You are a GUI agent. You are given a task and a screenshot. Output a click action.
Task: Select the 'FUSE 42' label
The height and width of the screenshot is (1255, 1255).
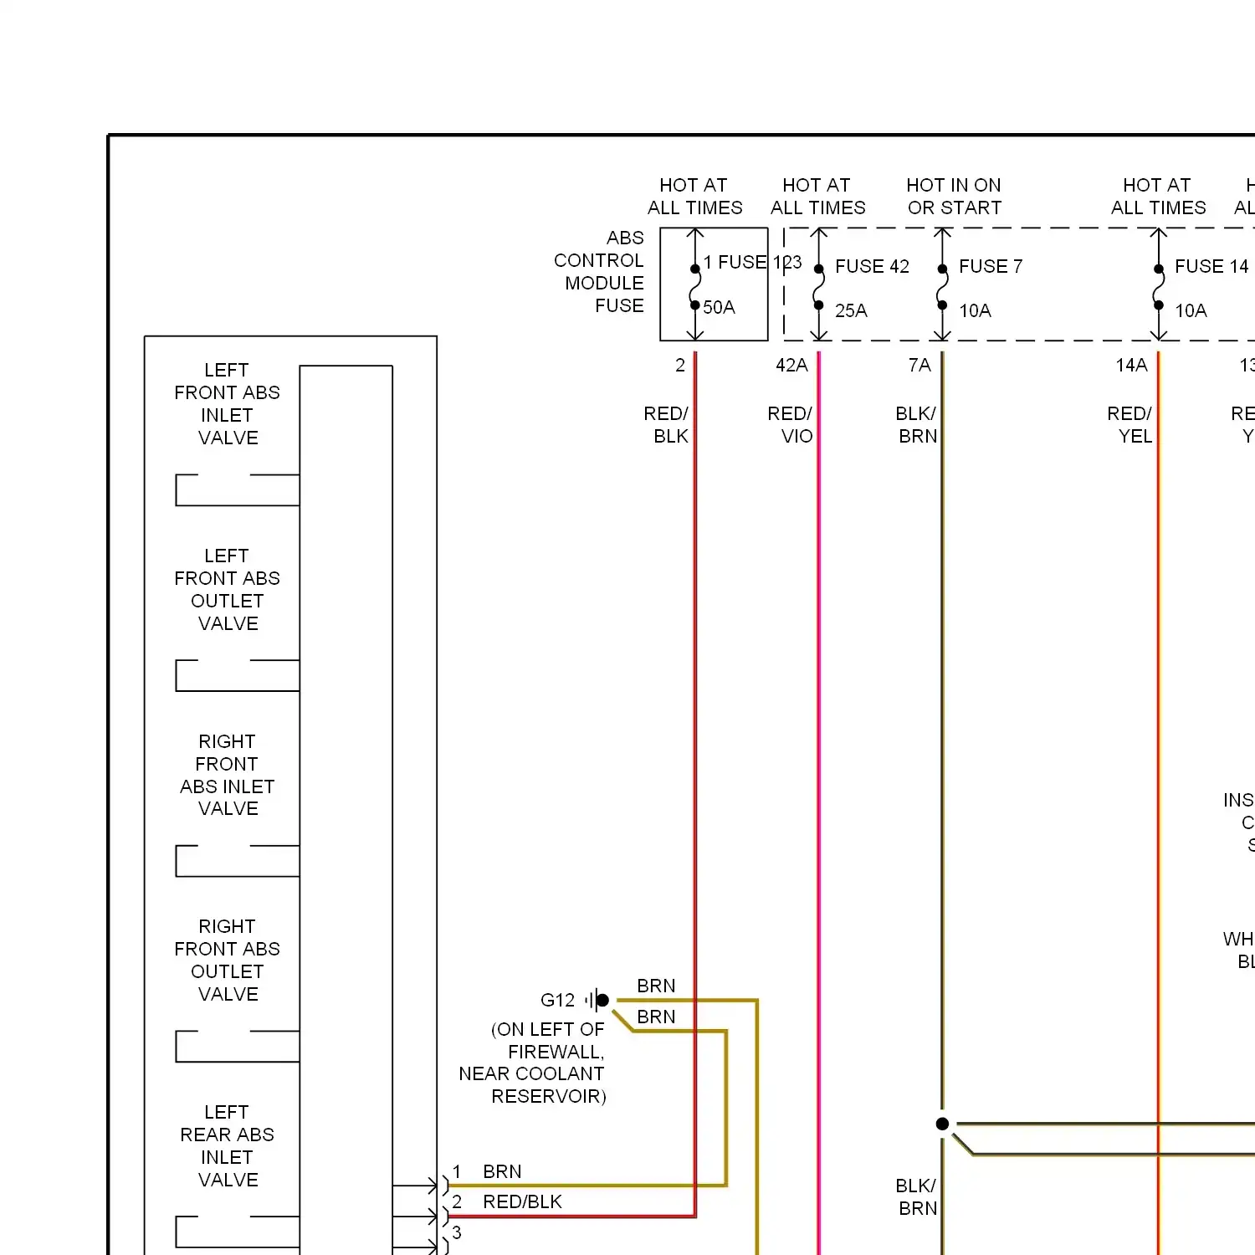(x=872, y=266)
